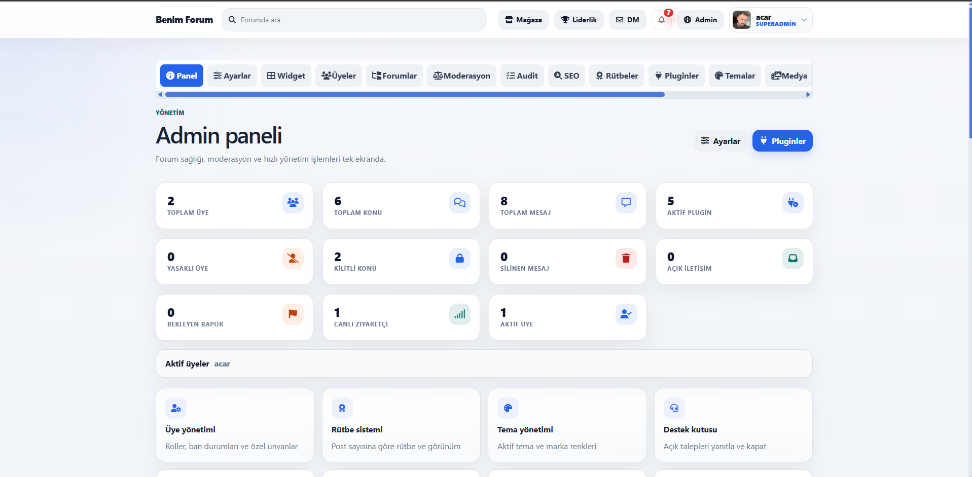Open the Rütbe sistemi card title
This screenshot has width=972, height=477.
point(357,430)
